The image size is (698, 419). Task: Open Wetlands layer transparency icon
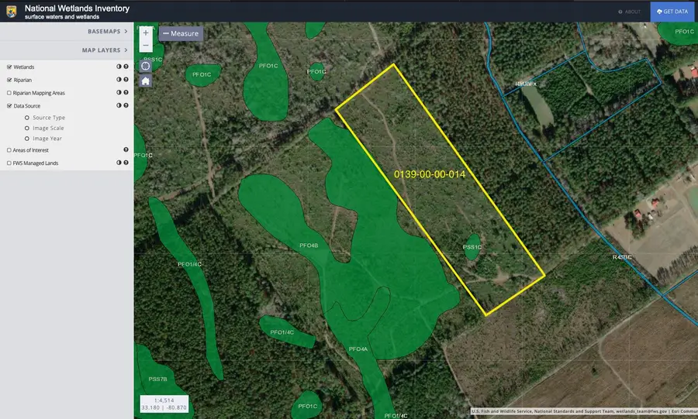coord(119,67)
